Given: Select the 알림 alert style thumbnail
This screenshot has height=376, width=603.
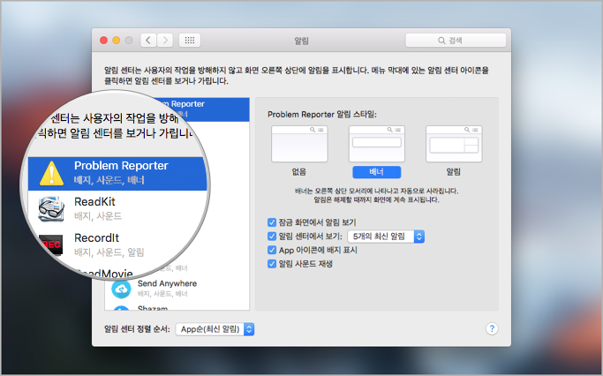Looking at the screenshot, I should [454, 144].
